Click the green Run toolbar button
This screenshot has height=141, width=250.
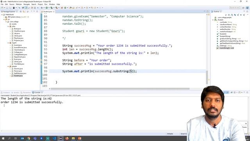46,8
